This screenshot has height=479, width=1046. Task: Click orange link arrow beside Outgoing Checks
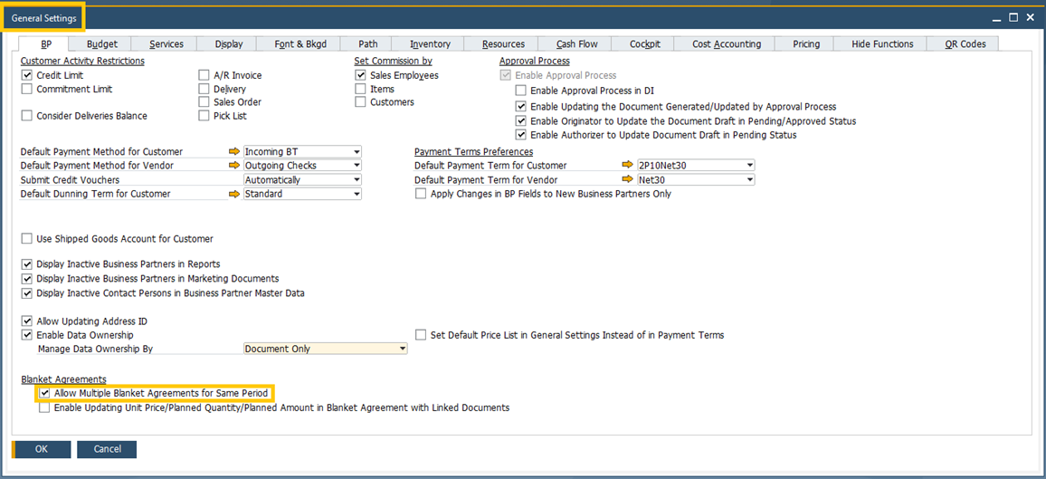pyautogui.click(x=236, y=166)
